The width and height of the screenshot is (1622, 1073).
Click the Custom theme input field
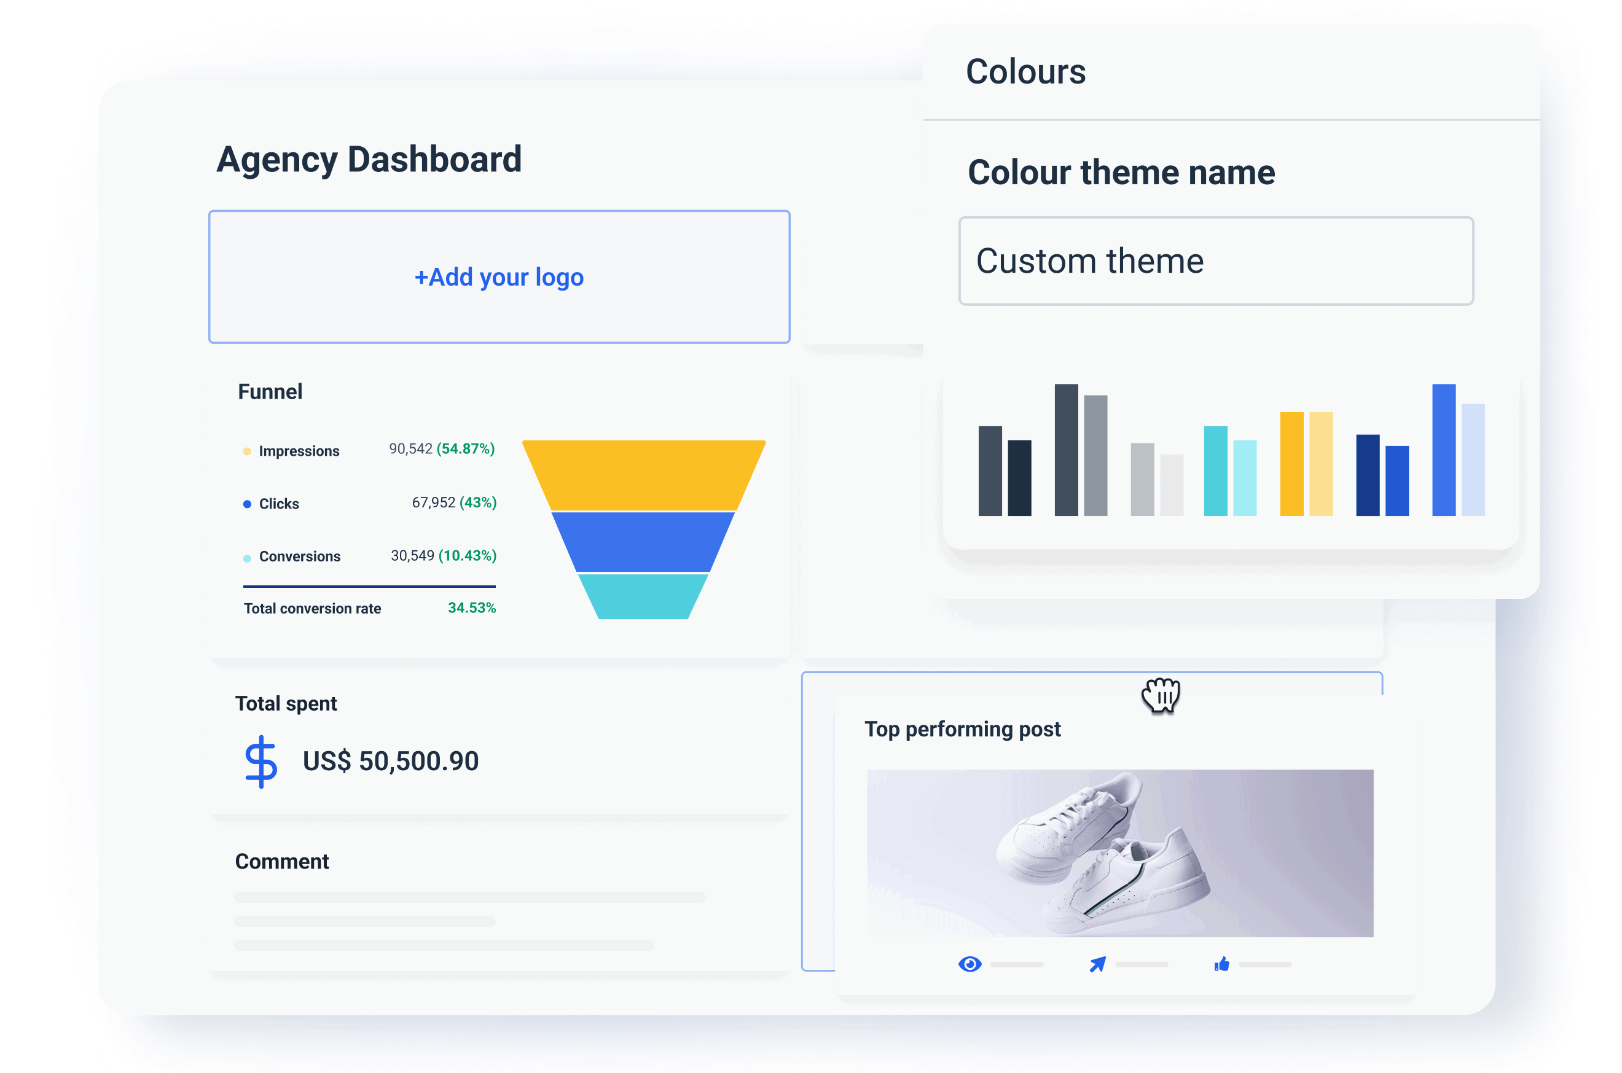point(1215,260)
